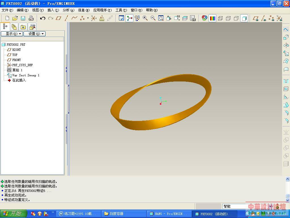Image resolution: width=290 pixels, height=218 pixels.
Task: Open the 显示(O) dropdown button
Action: [12, 34]
